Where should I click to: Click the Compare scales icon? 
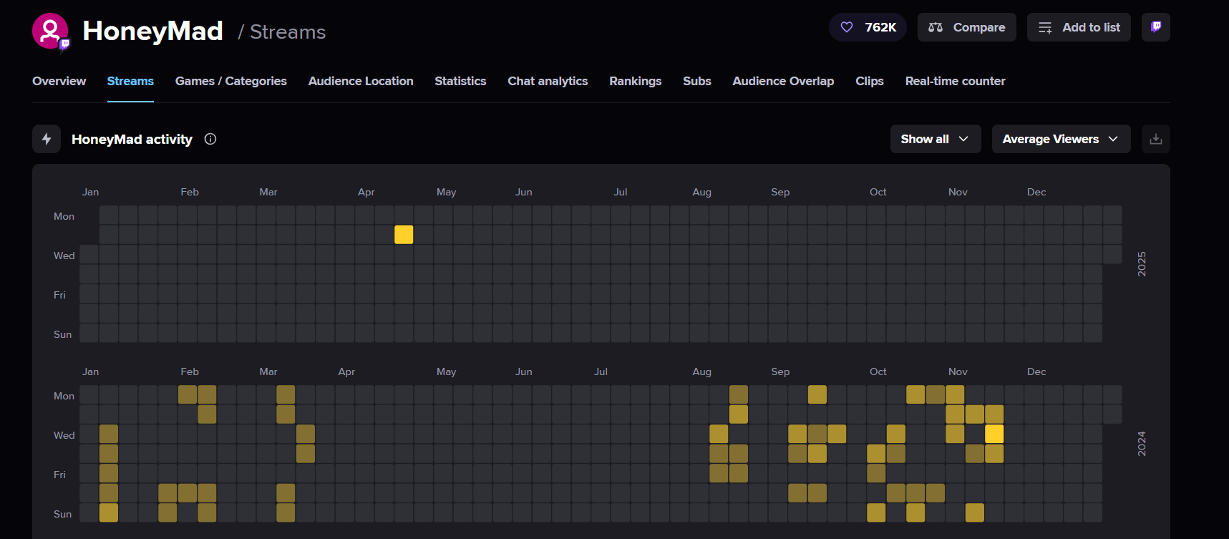click(x=936, y=27)
